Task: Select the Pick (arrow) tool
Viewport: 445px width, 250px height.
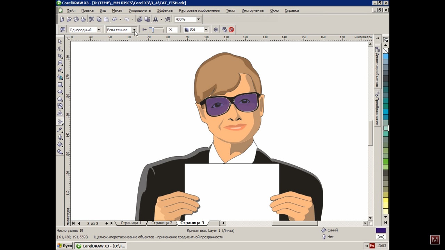Action: [60, 41]
